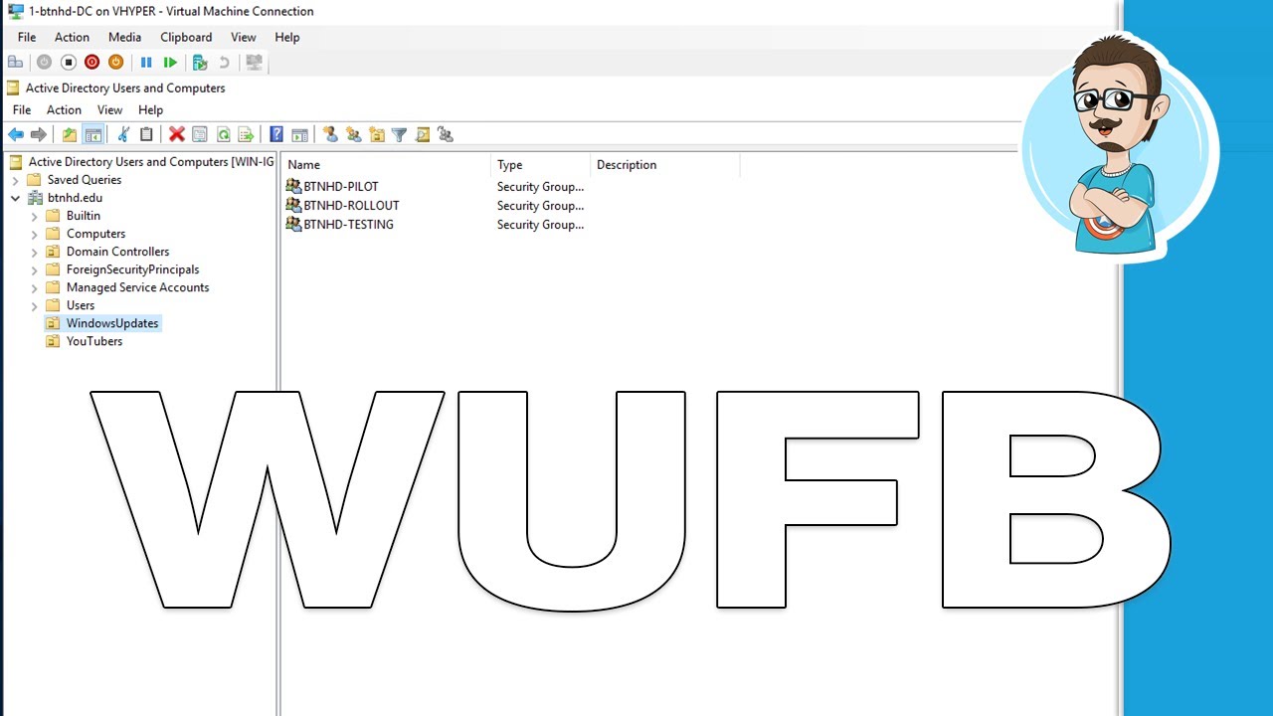Expand the ForeignSecurityPrincipals container
Screen dimensions: 1273x716
coord(34,269)
